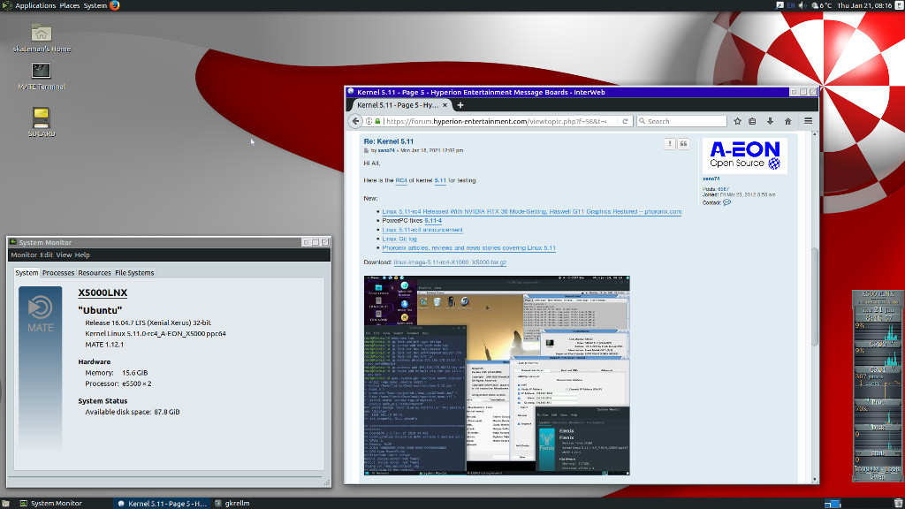Open the Places menu in top panel

70,6
